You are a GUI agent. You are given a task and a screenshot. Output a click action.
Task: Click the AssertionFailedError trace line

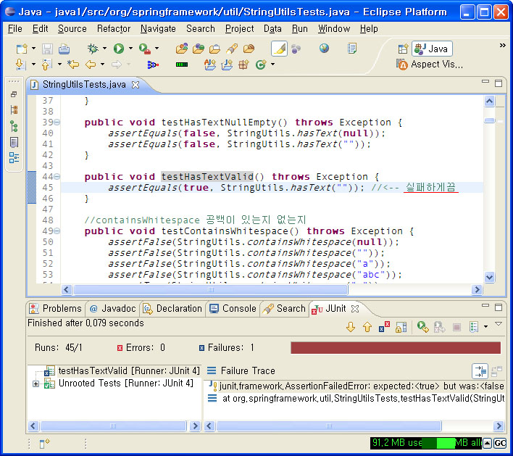pos(356,386)
